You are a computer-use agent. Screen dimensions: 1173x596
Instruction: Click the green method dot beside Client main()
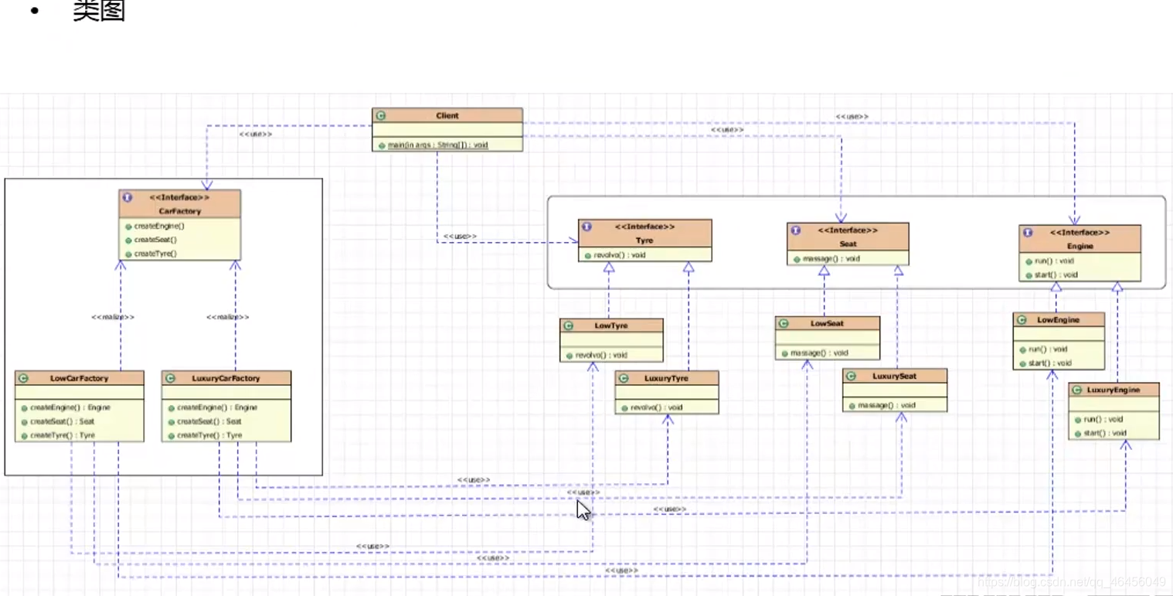[382, 145]
